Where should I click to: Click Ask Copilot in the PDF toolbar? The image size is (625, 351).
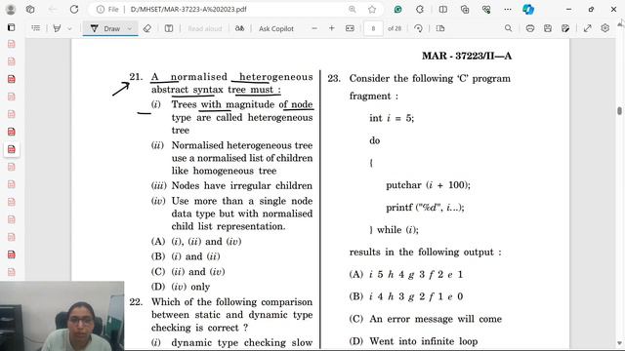tap(275, 28)
